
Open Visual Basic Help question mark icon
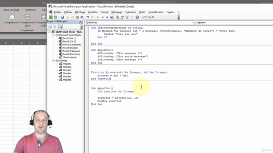click(137, 17)
